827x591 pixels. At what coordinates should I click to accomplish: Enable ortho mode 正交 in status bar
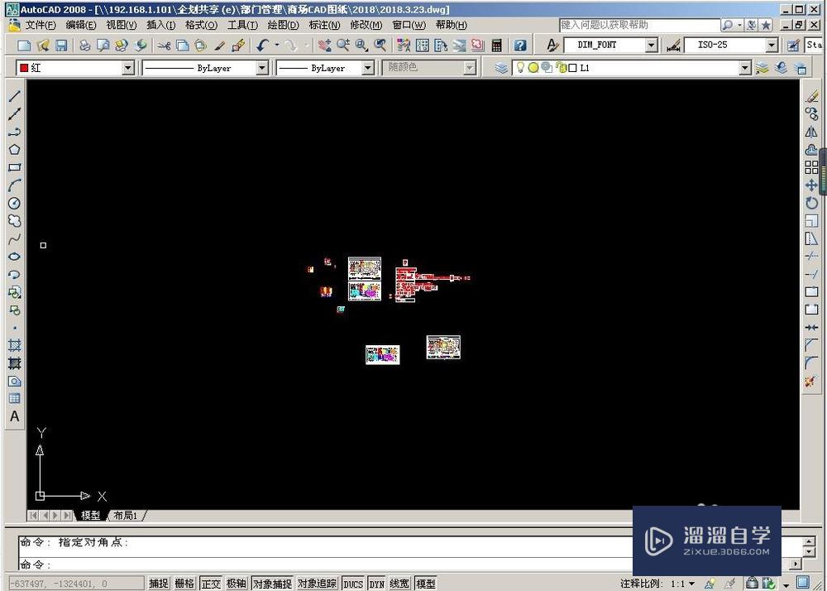(x=212, y=583)
